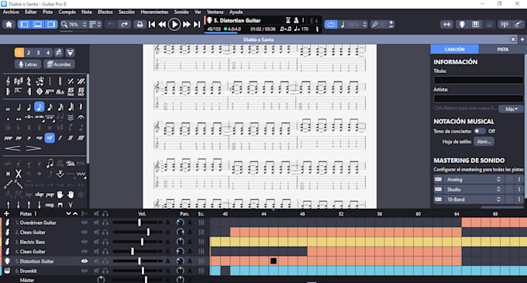Image resolution: width=527 pixels, height=283 pixels.
Task: Open the Herramientas menu
Action: (154, 12)
